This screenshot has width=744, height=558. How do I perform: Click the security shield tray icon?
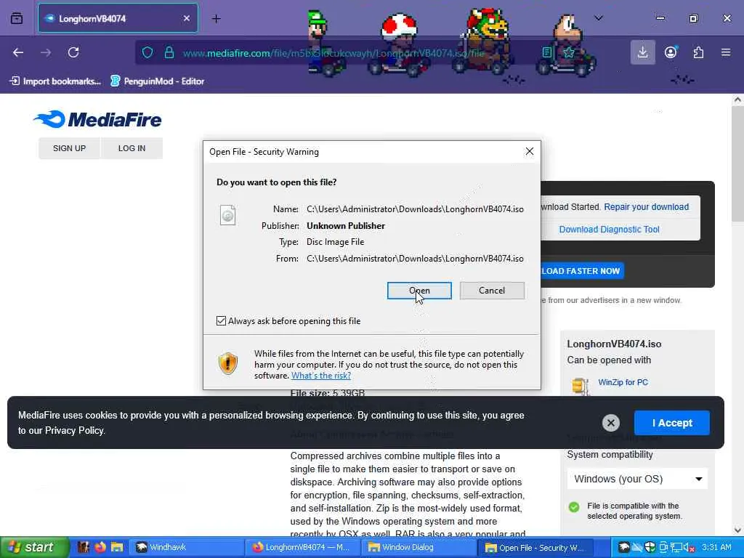(x=650, y=547)
